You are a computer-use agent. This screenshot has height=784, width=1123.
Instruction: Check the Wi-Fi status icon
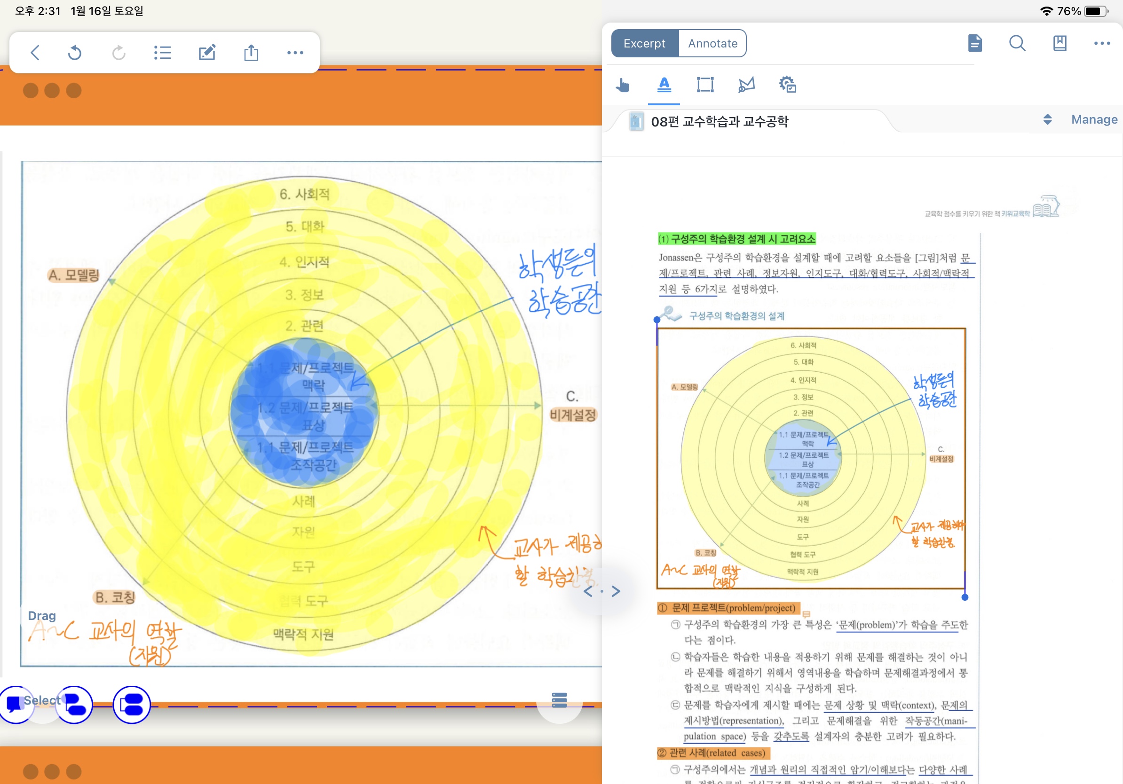click(1046, 11)
